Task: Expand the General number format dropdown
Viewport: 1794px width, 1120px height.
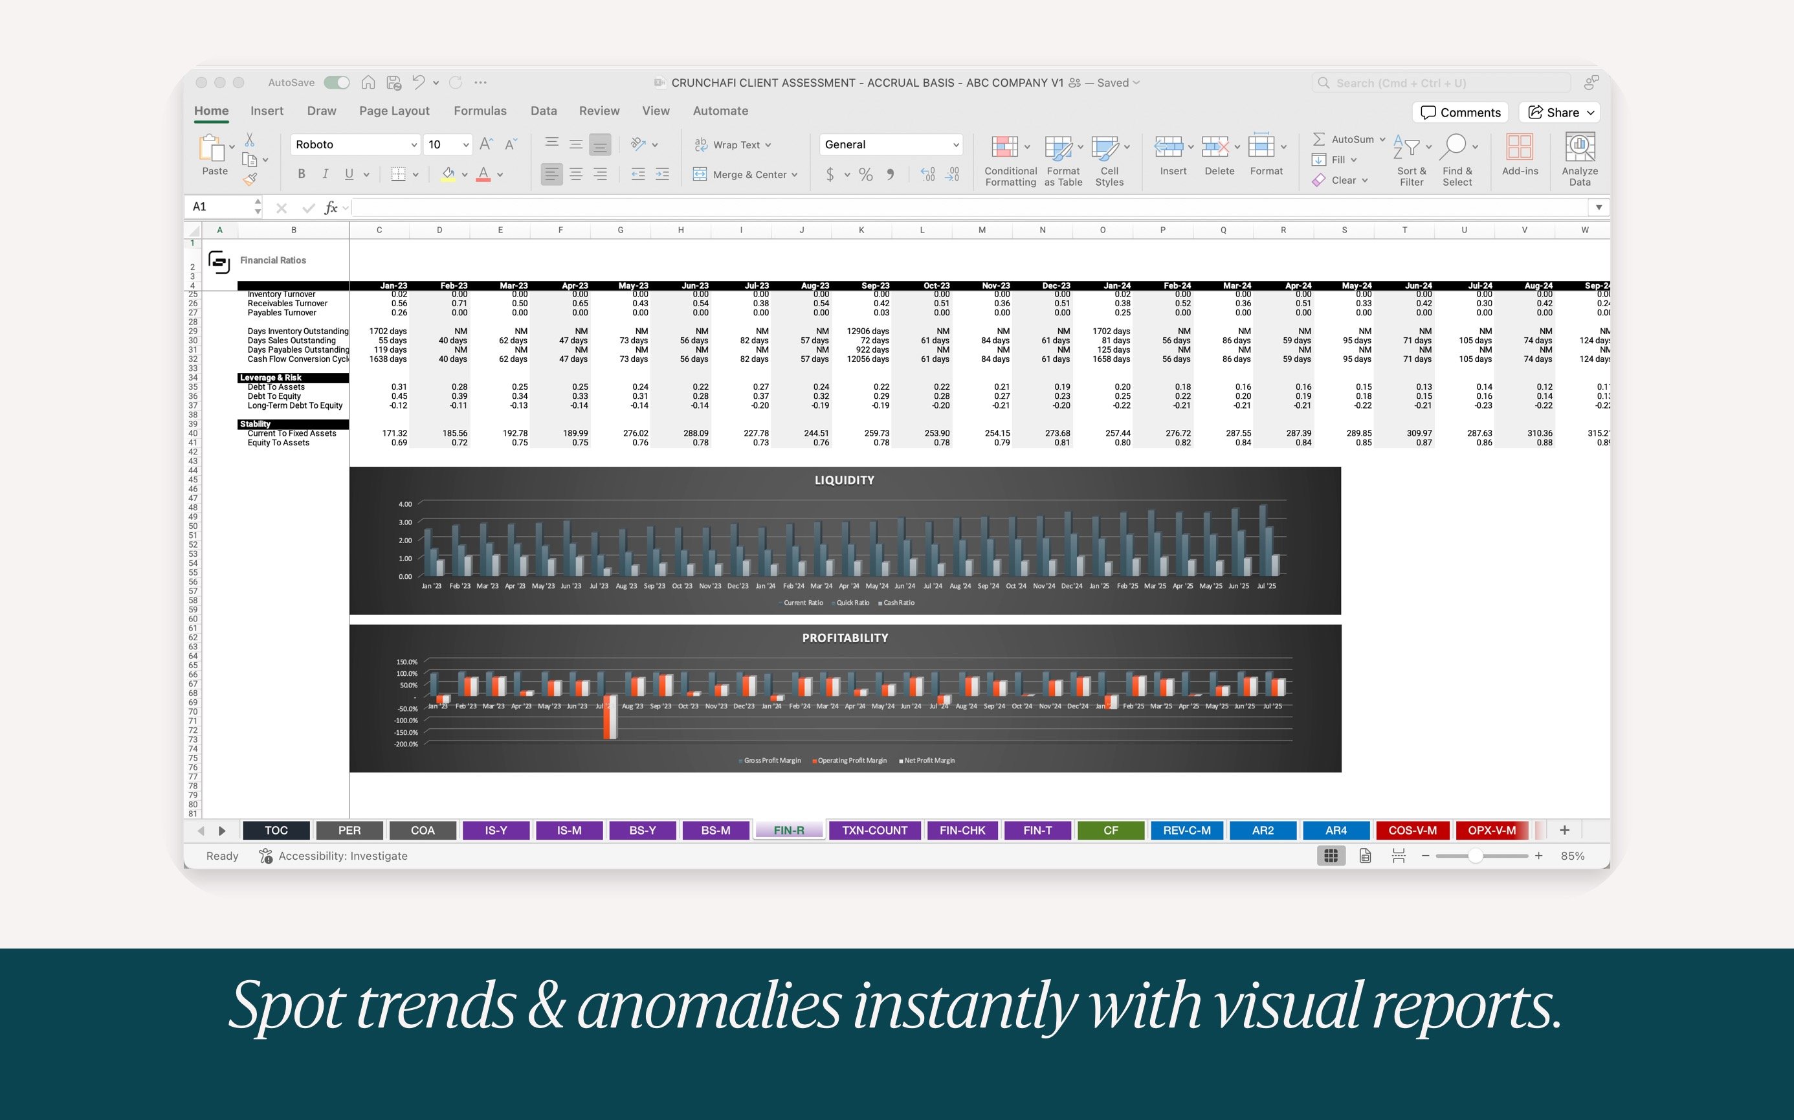Action: click(x=955, y=144)
